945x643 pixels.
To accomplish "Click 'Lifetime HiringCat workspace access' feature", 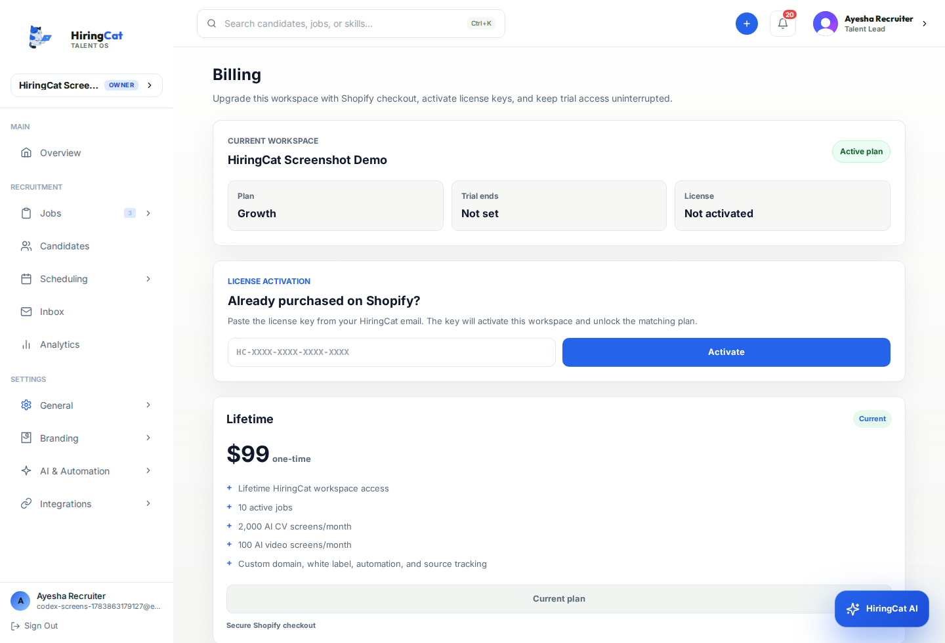I will tap(314, 488).
